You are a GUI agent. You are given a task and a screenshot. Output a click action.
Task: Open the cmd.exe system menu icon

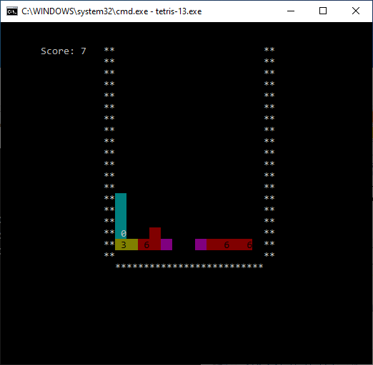pyautogui.click(x=12, y=11)
